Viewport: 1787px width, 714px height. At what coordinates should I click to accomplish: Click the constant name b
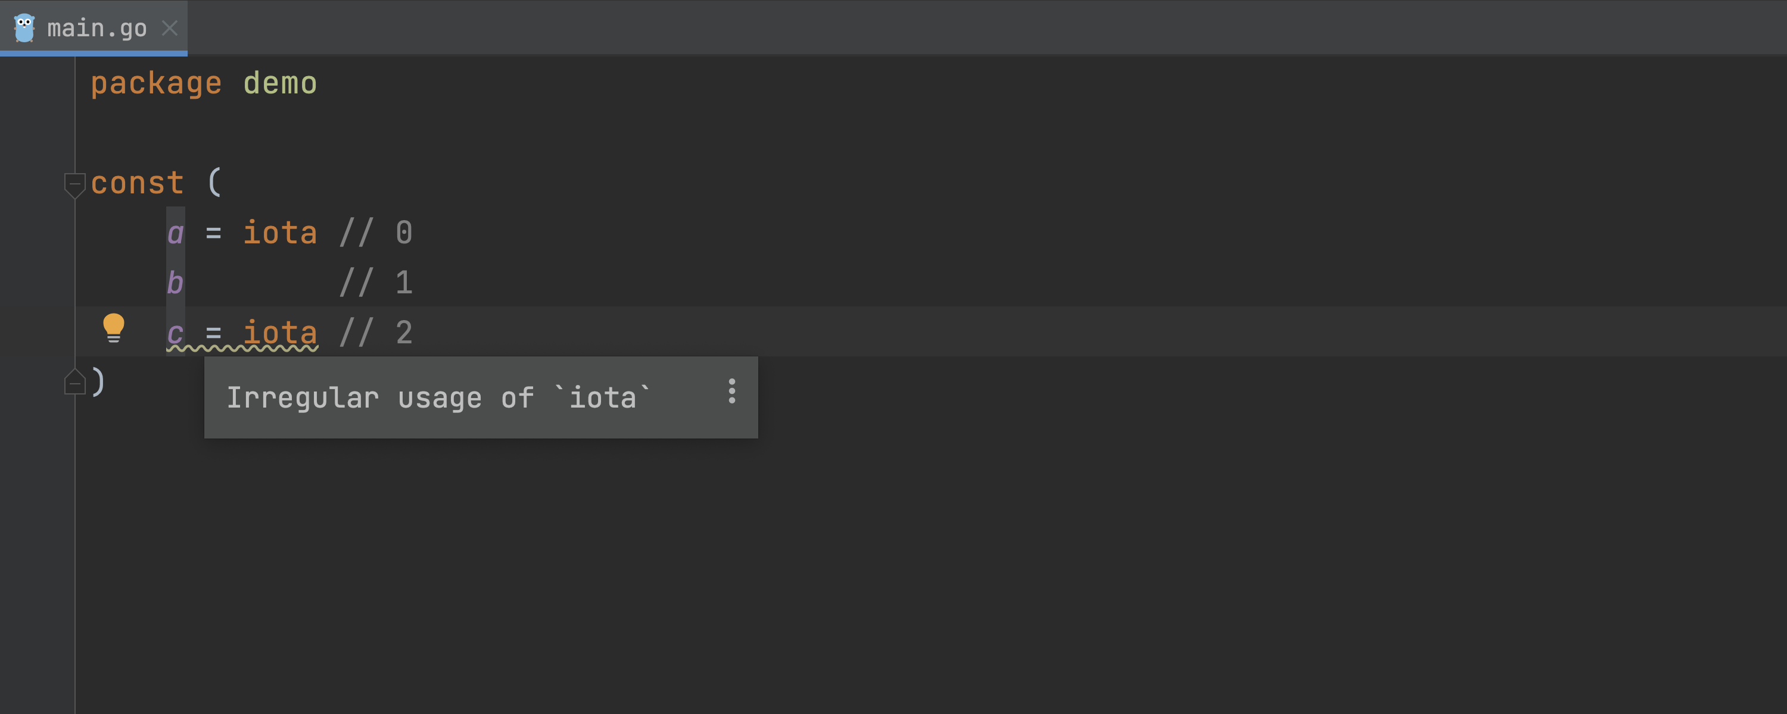(176, 283)
